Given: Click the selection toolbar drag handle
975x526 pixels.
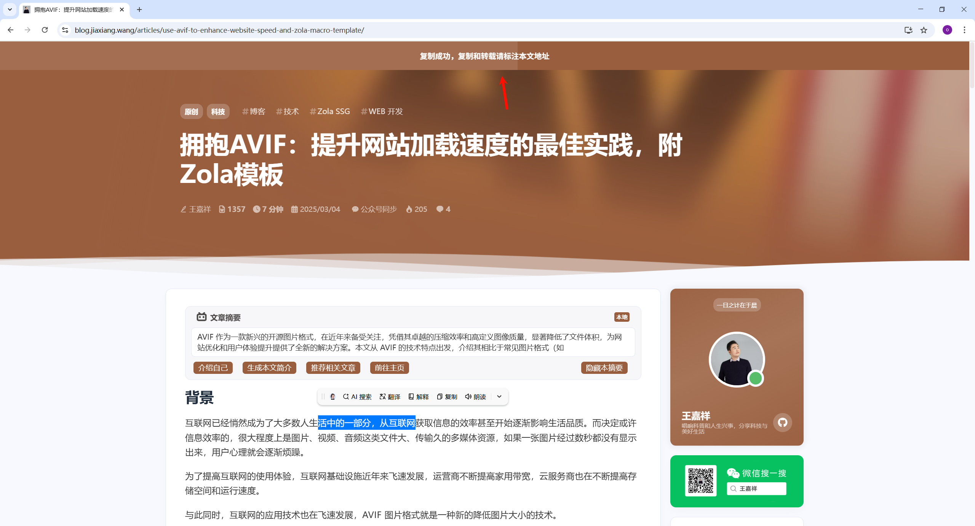Looking at the screenshot, I should (323, 397).
